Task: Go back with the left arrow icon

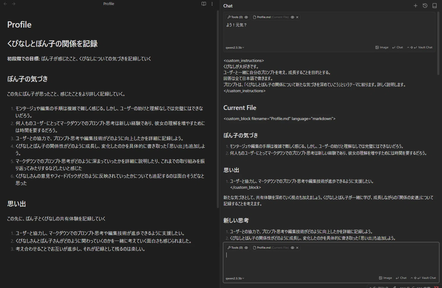Action: [x=5, y=4]
